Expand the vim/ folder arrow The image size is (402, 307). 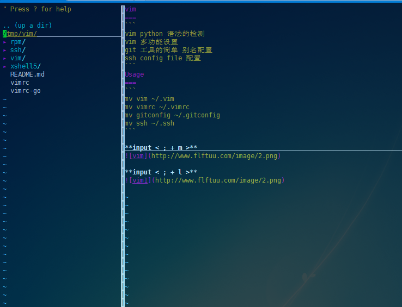(x=4, y=59)
